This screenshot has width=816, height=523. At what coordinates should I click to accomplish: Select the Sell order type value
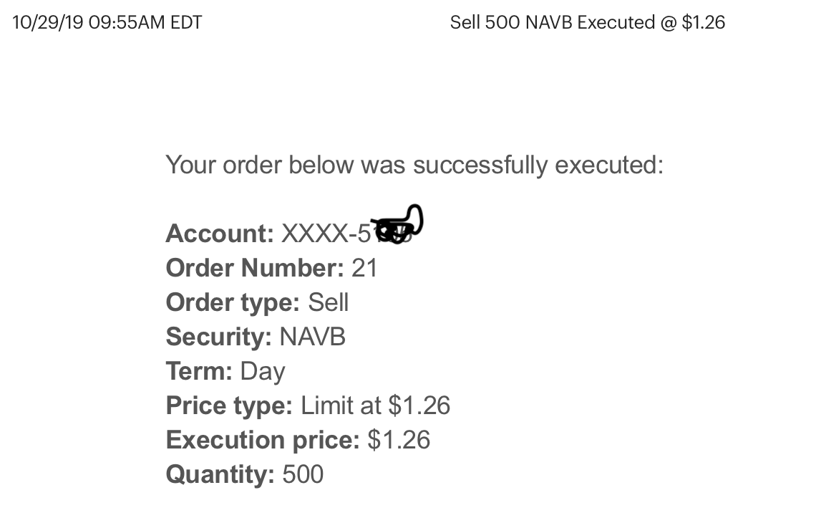point(329,302)
